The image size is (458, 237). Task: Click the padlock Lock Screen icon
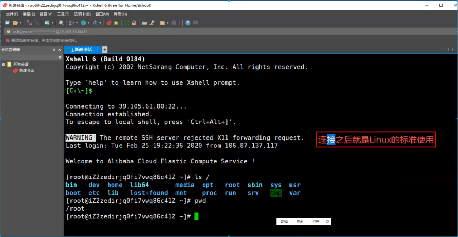coord(134,23)
